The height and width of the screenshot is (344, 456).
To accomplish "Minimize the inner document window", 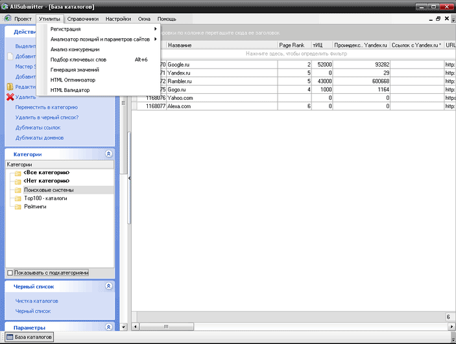I will [x=431, y=19].
